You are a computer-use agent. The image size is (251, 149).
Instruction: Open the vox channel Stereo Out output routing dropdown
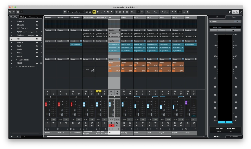tap(114, 37)
